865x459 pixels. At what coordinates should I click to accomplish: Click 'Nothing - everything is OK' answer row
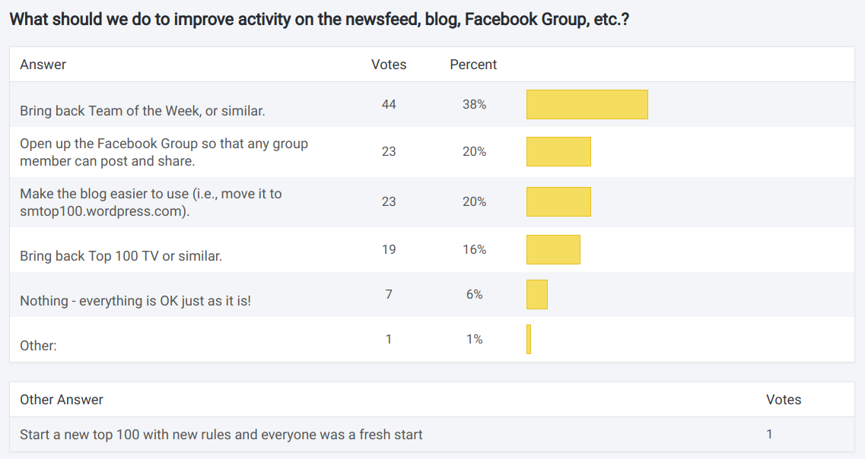(135, 301)
